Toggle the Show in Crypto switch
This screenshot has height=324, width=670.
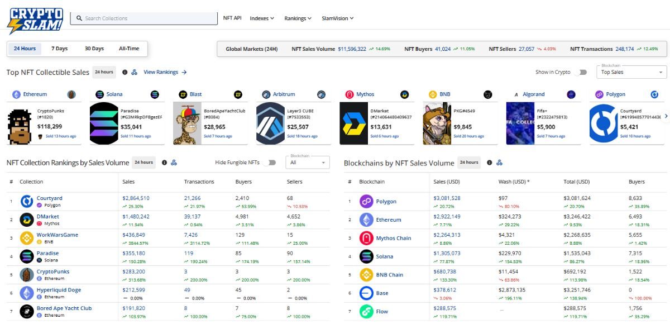point(581,72)
